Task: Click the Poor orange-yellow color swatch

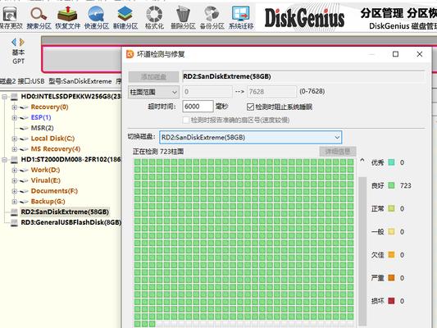Action: pyautogui.click(x=391, y=255)
